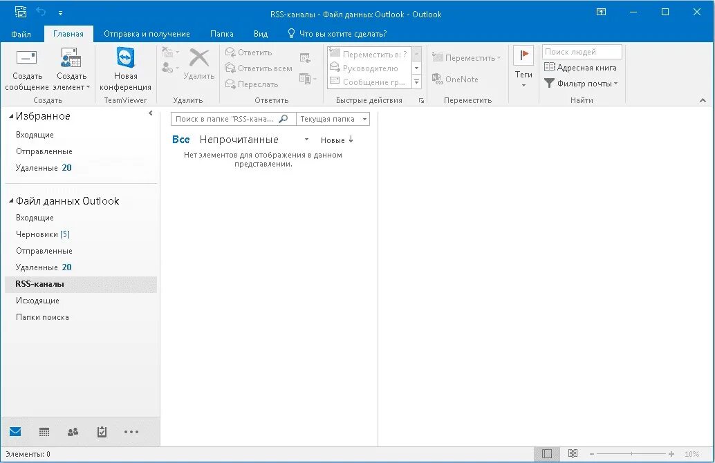Screen dimensions: 715x463
Task: Click Что вы хотите сделать? box
Action: point(337,34)
